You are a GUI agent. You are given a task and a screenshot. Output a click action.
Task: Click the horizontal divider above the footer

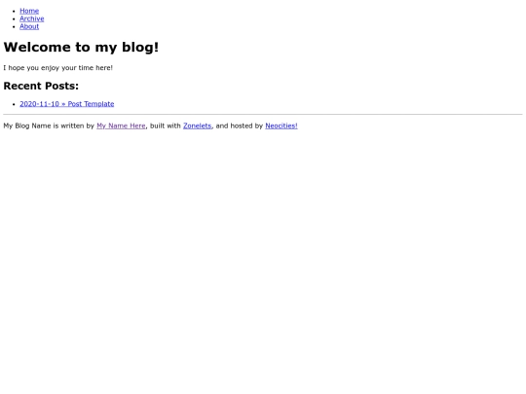click(263, 114)
